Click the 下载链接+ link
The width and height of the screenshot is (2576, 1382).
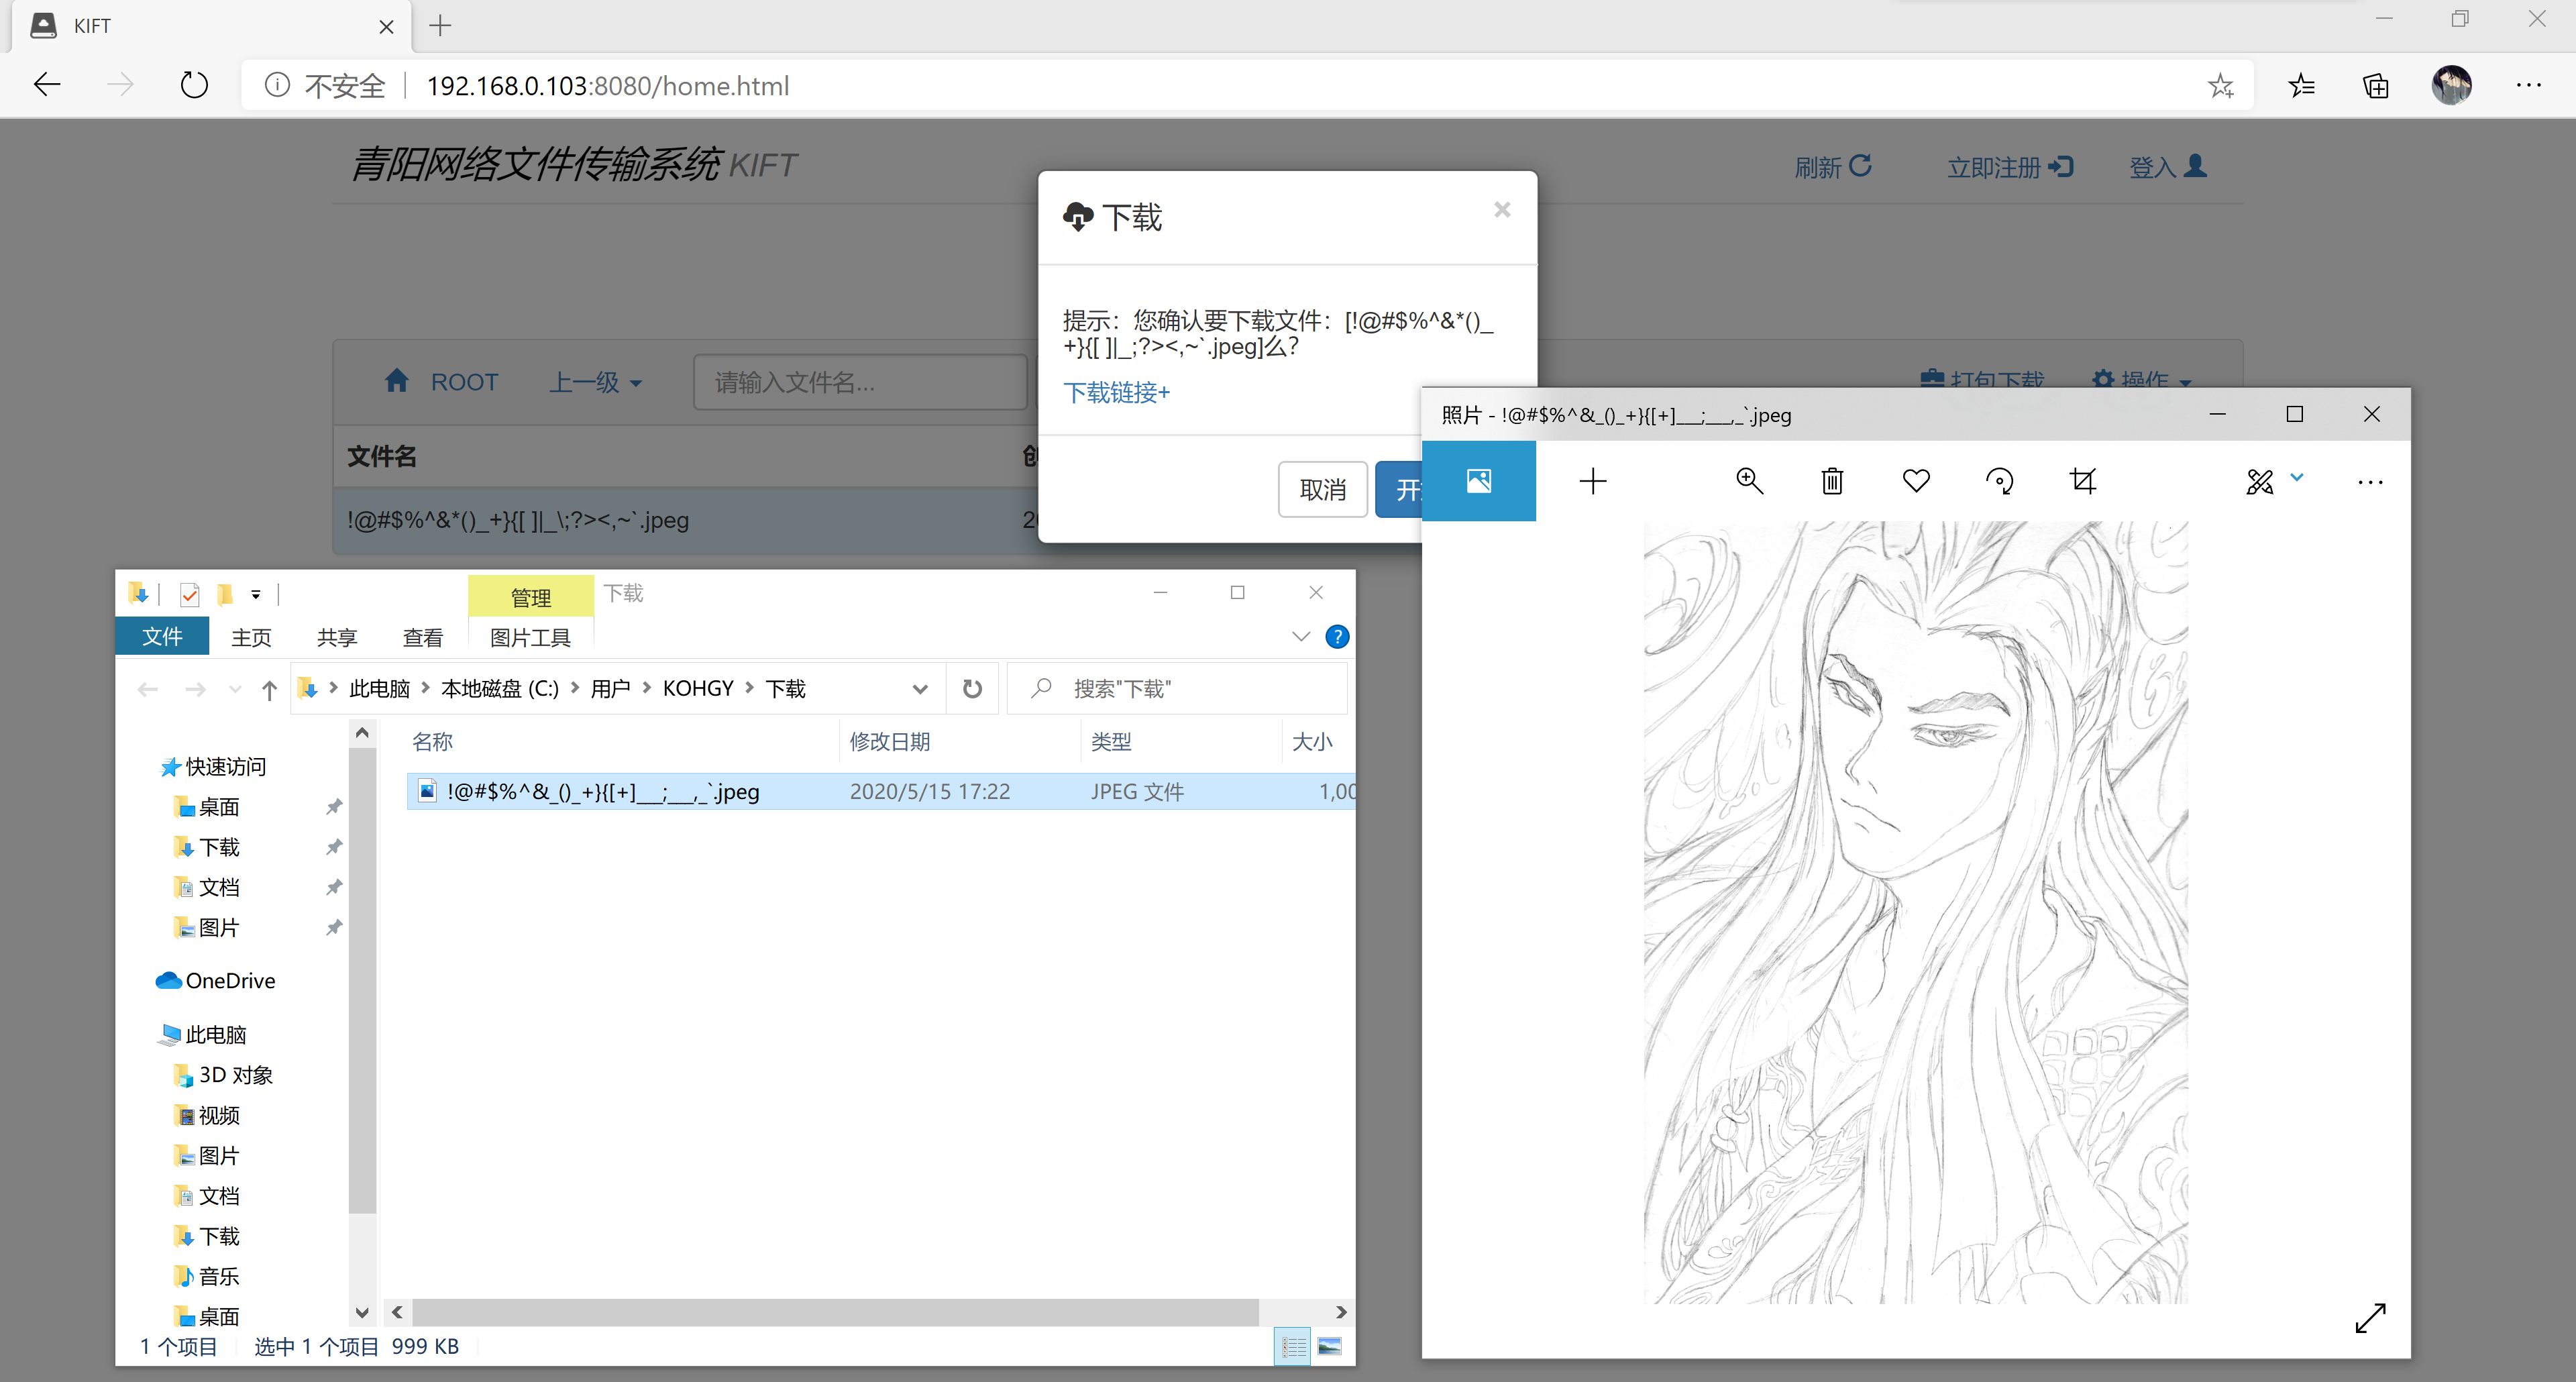tap(1116, 392)
